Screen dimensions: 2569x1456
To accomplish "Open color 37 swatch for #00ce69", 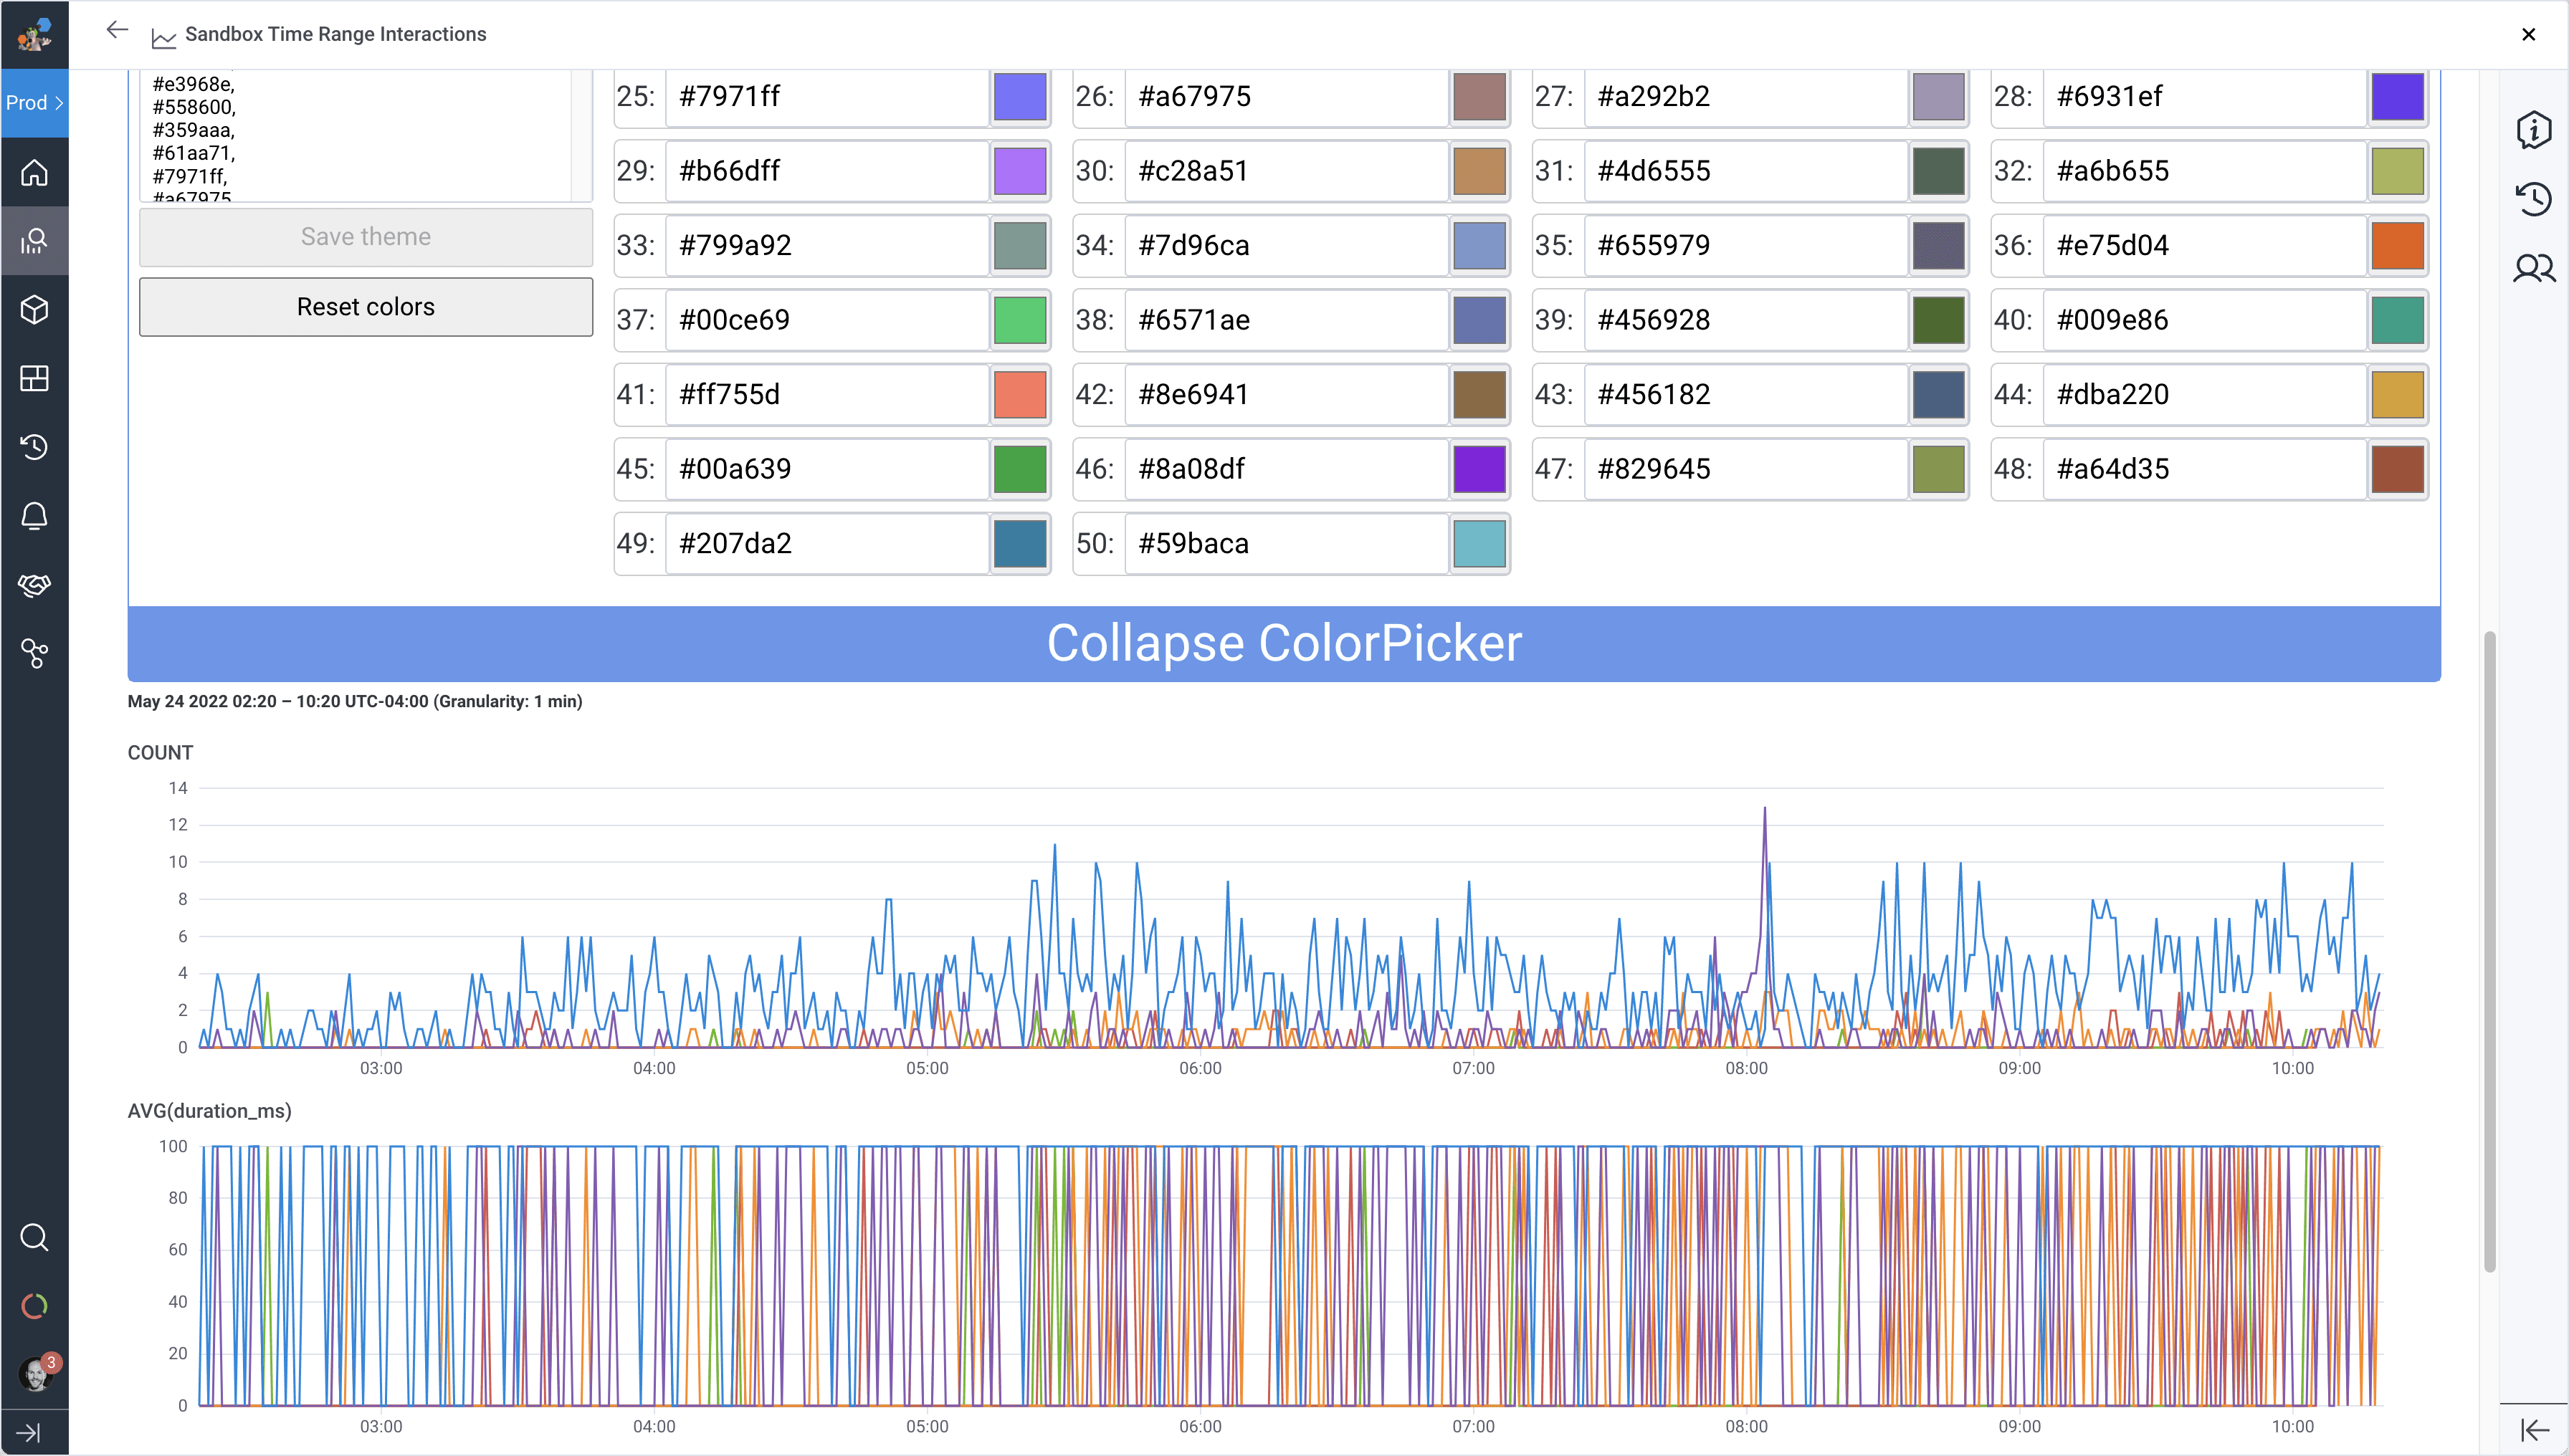I will coord(1019,319).
